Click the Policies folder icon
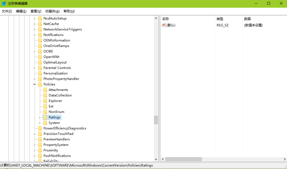This screenshot has width=287, height=169. [40, 84]
